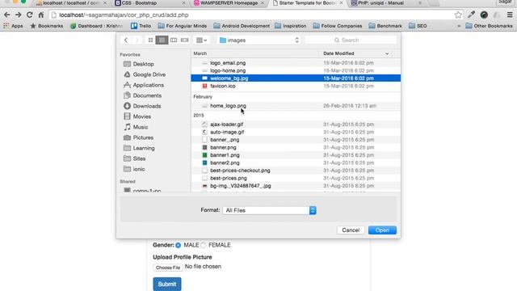517x291 pixels.
Task: Click the blue Submit button
Action: pos(167,284)
